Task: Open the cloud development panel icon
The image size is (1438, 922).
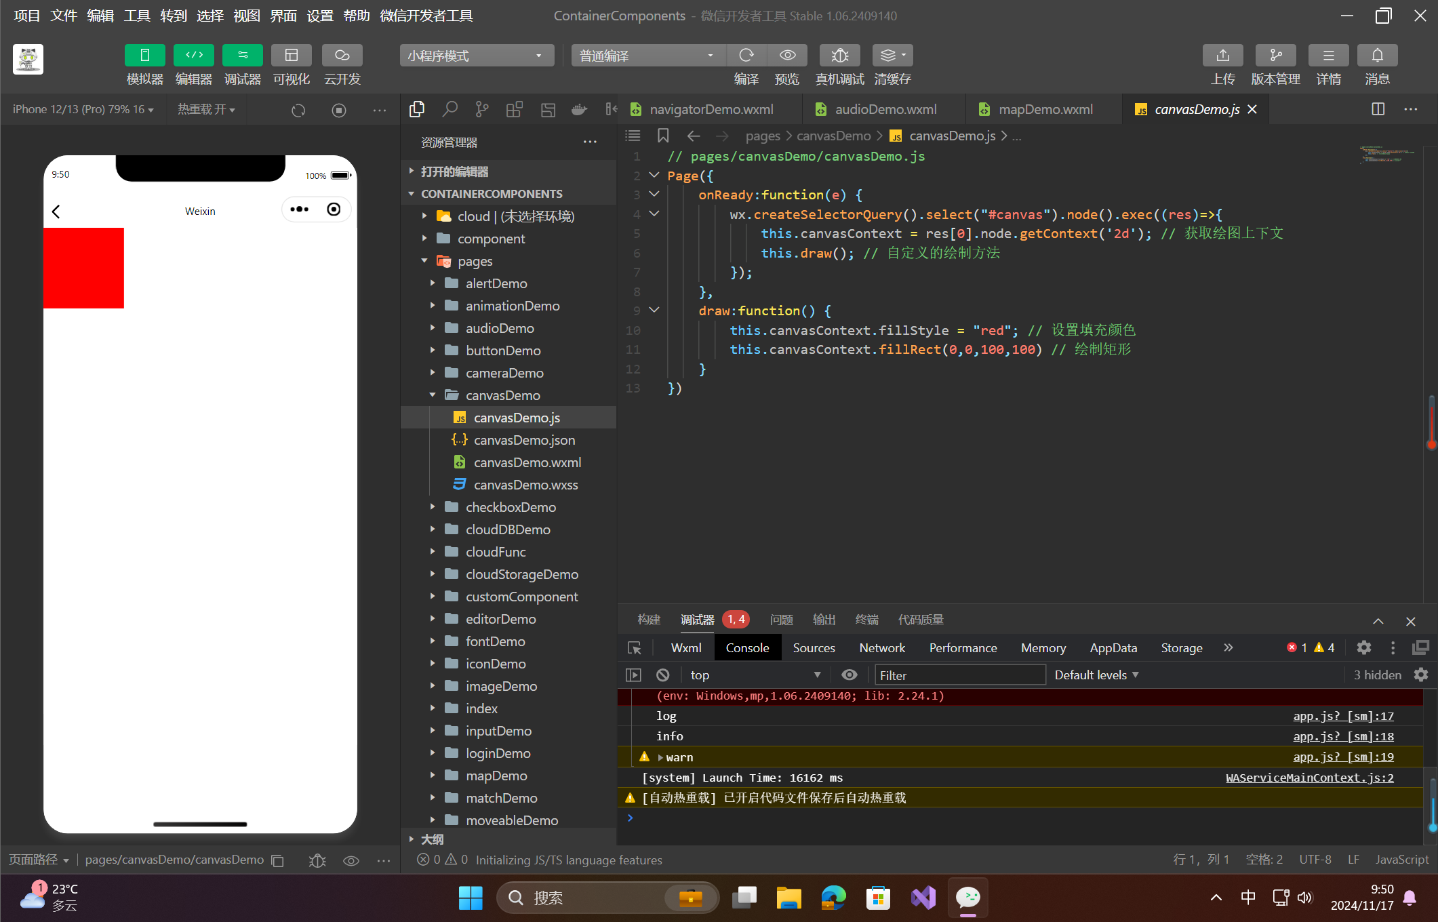Action: pos(342,56)
